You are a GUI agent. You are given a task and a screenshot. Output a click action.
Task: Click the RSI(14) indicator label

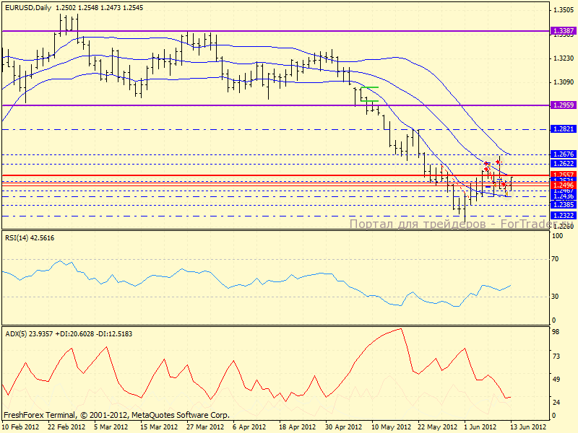click(x=30, y=238)
